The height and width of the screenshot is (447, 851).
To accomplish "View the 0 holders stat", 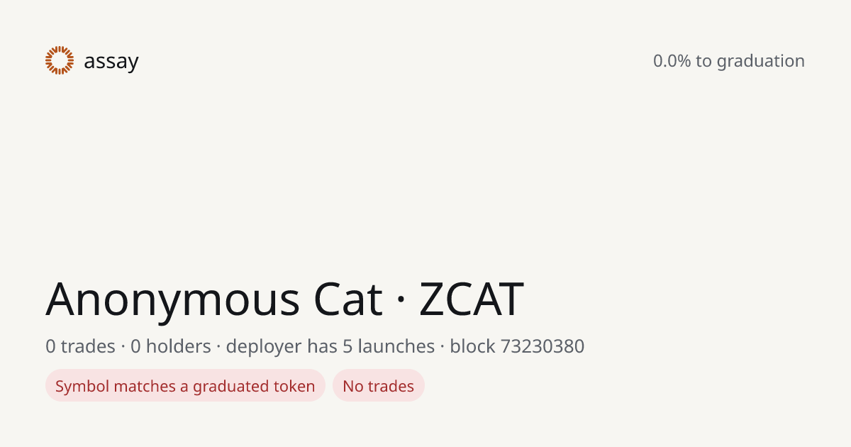I will (171, 346).
